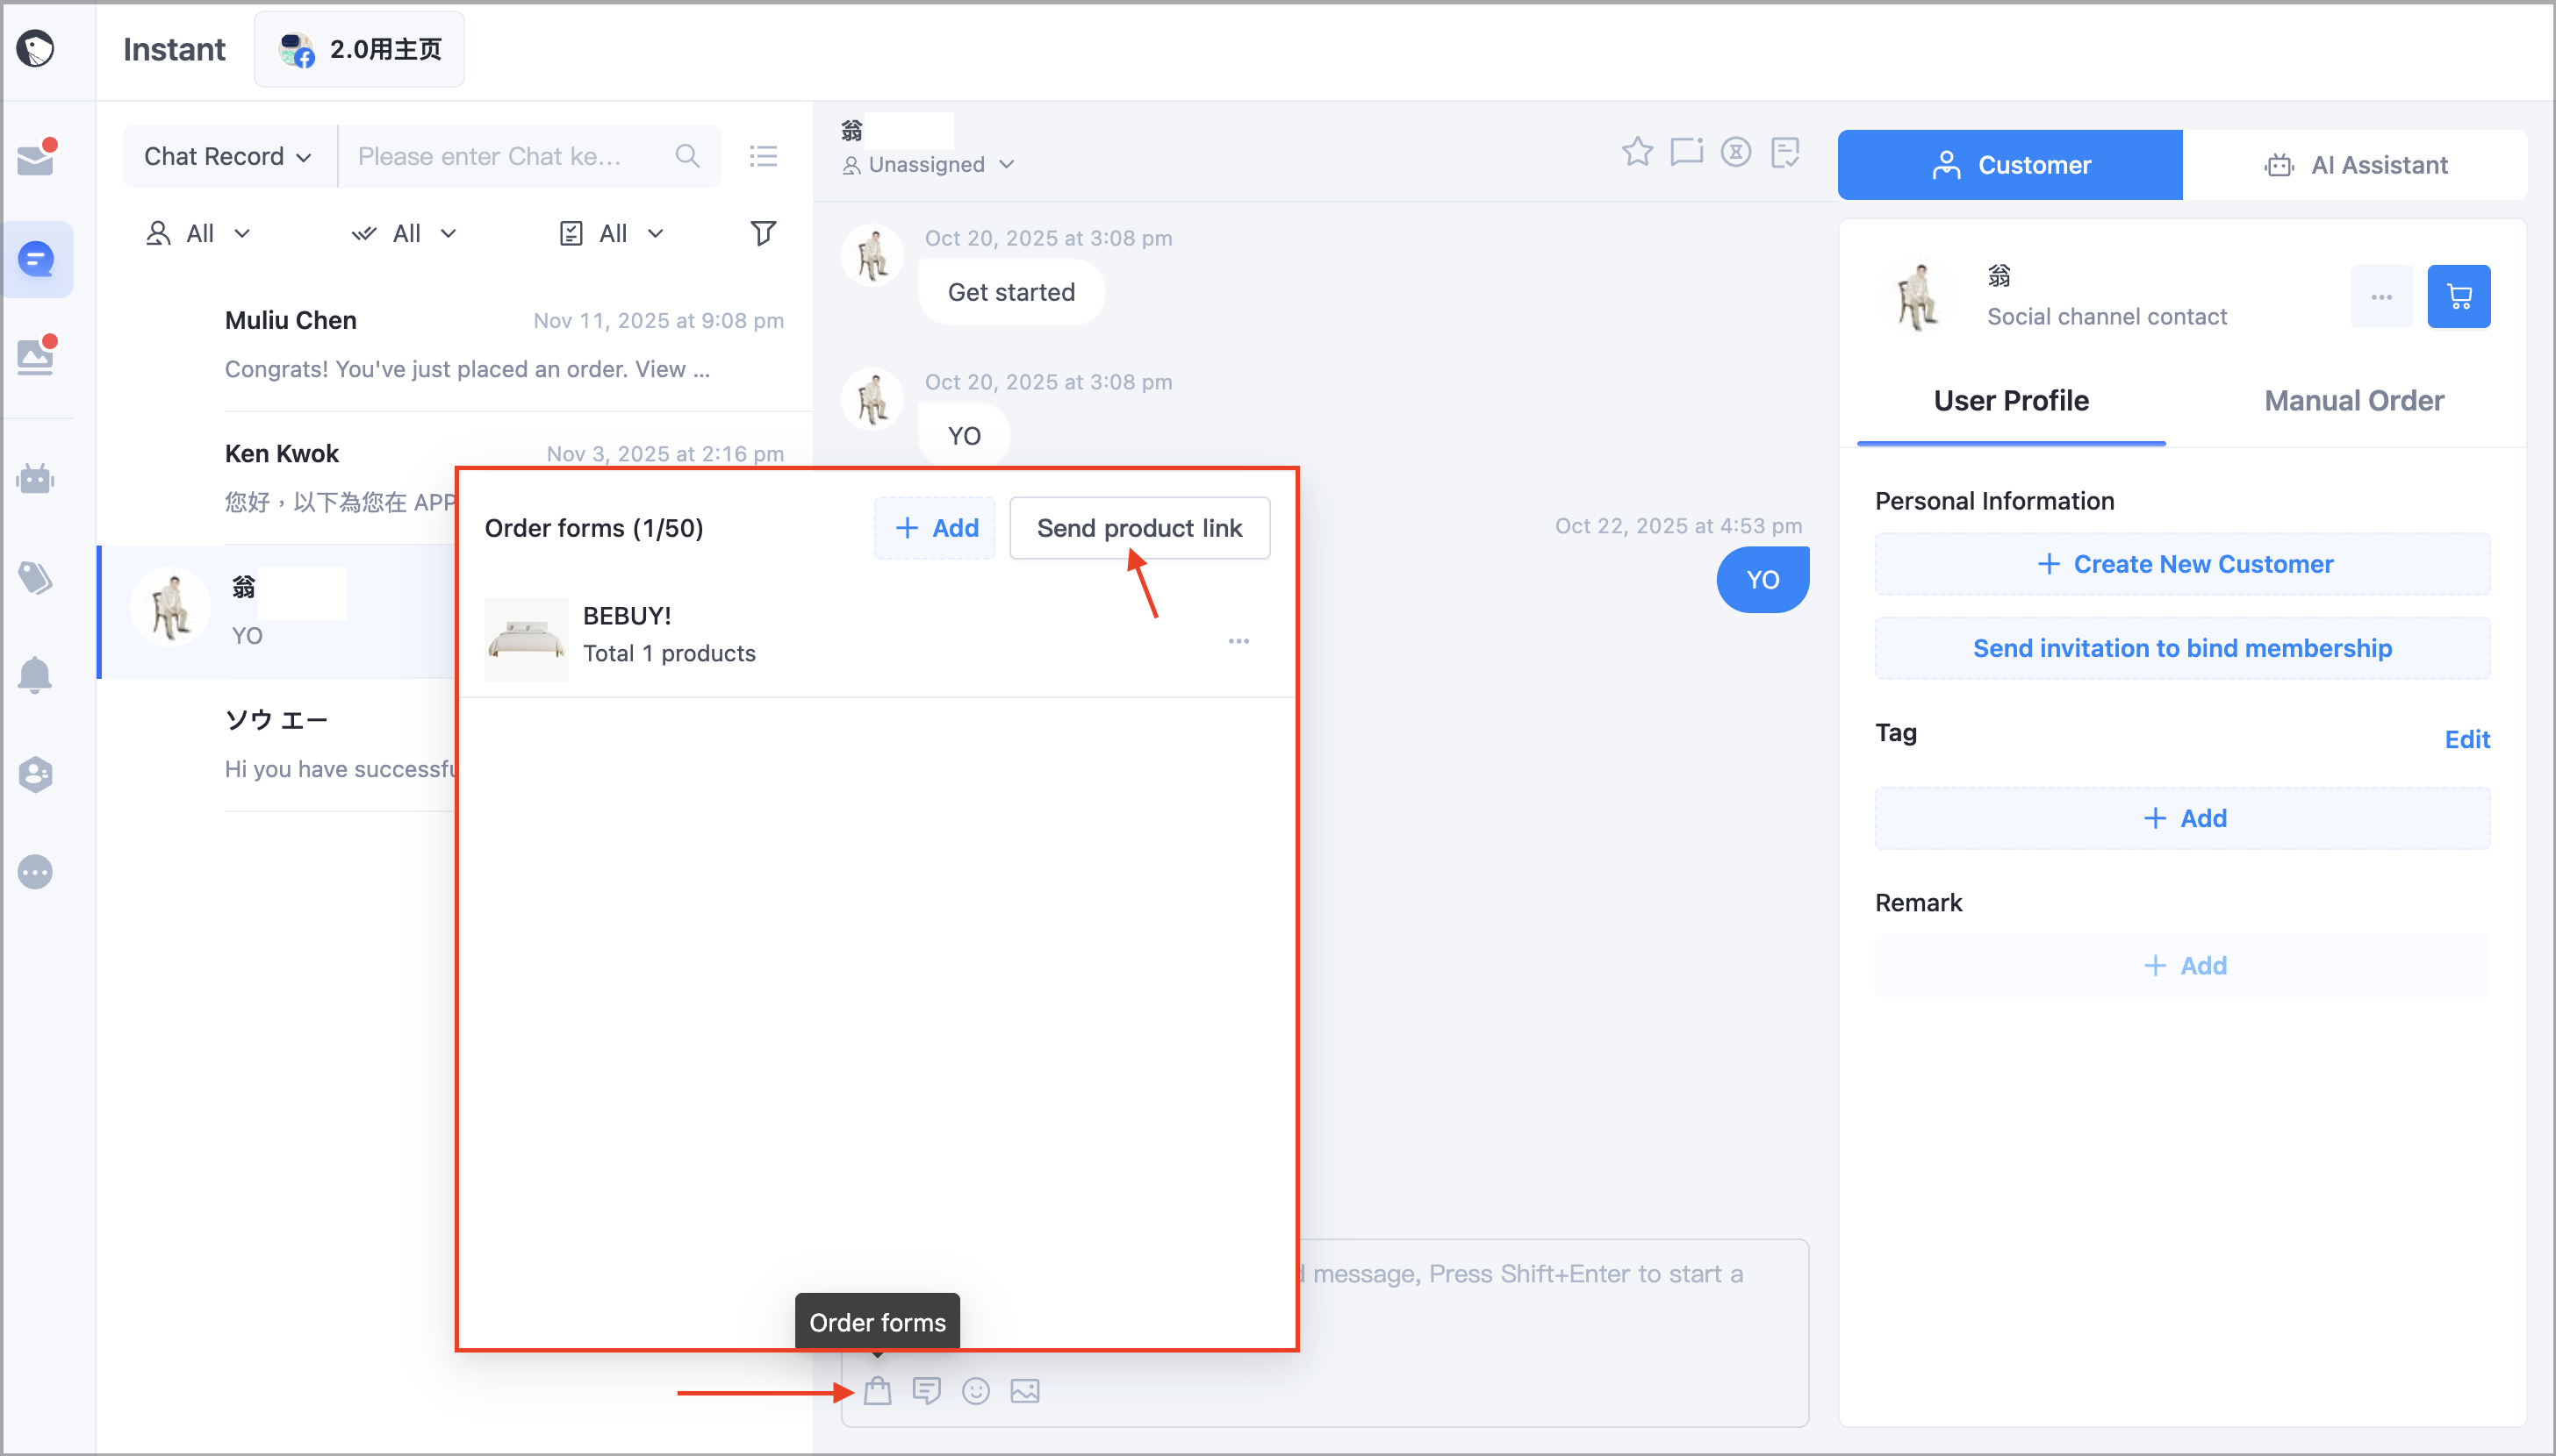The image size is (2556, 1456).
Task: Switch to the AI Assistant tab
Action: click(x=2355, y=165)
